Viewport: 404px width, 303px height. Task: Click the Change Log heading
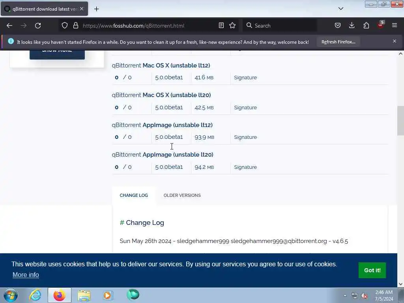coord(142,223)
